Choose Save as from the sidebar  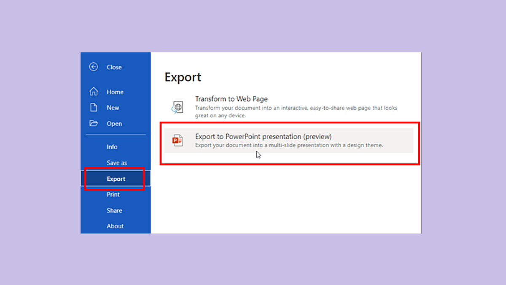click(x=116, y=163)
